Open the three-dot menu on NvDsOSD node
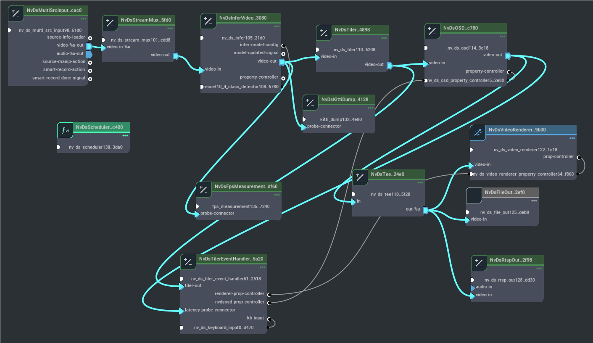The image size is (593, 343). tap(503, 37)
